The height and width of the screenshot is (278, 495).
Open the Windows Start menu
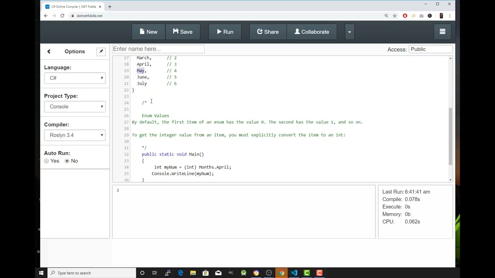[x=41, y=273]
